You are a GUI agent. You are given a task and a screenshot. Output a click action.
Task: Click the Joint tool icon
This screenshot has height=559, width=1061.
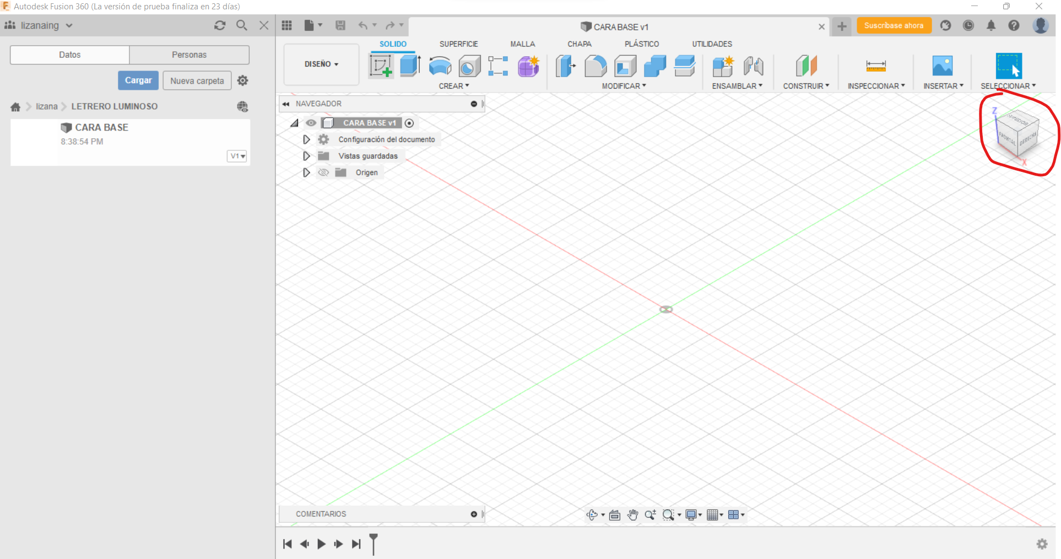[753, 66]
